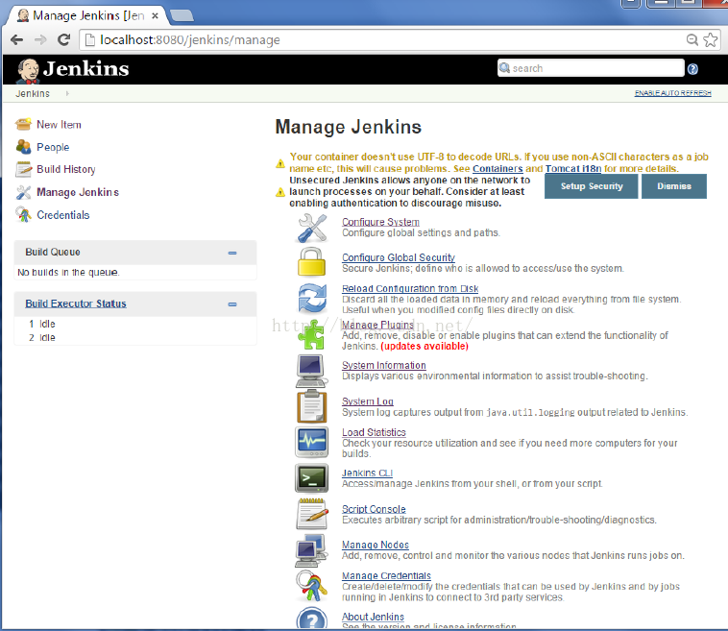The image size is (728, 631).
Task: Click the Script Console notepad icon
Action: (312, 514)
